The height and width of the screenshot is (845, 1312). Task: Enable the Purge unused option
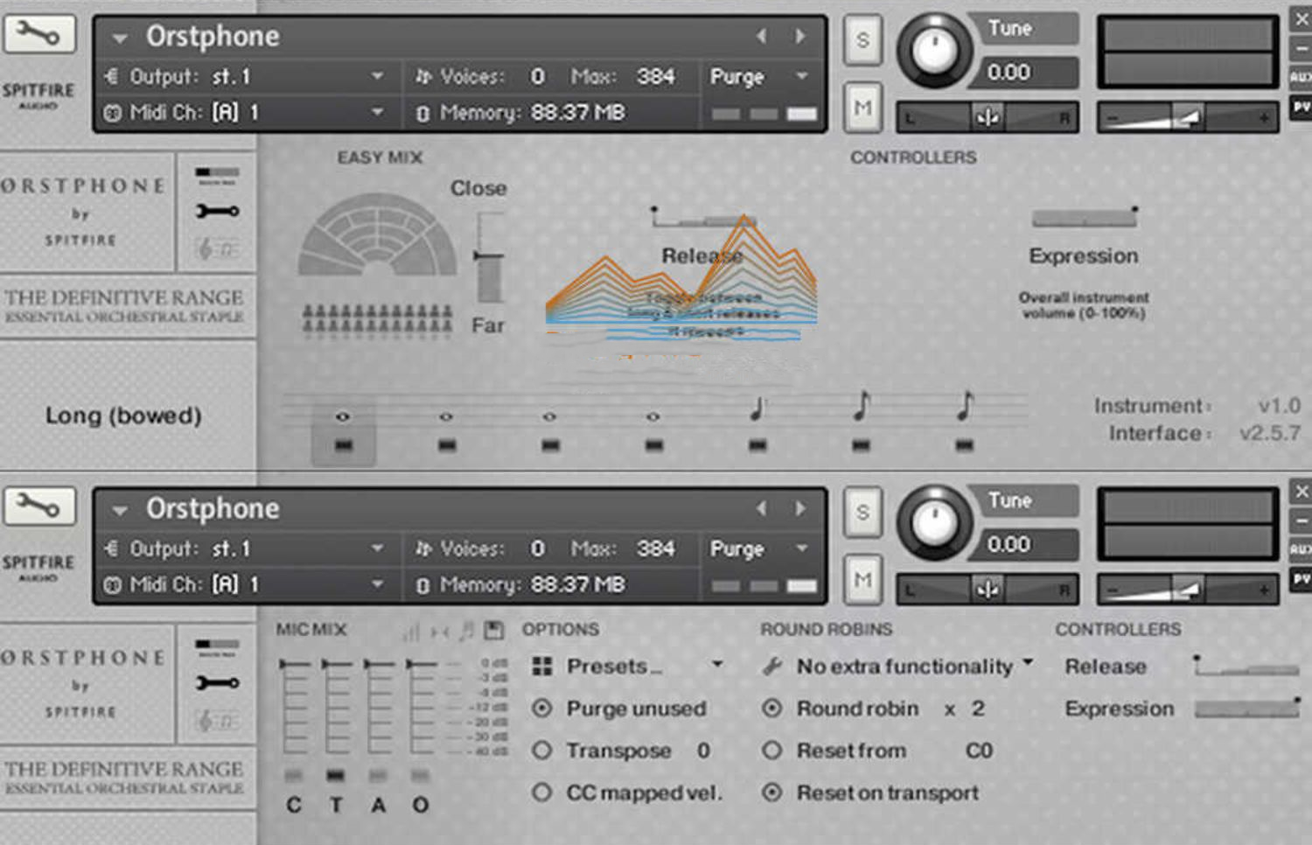[x=542, y=709]
